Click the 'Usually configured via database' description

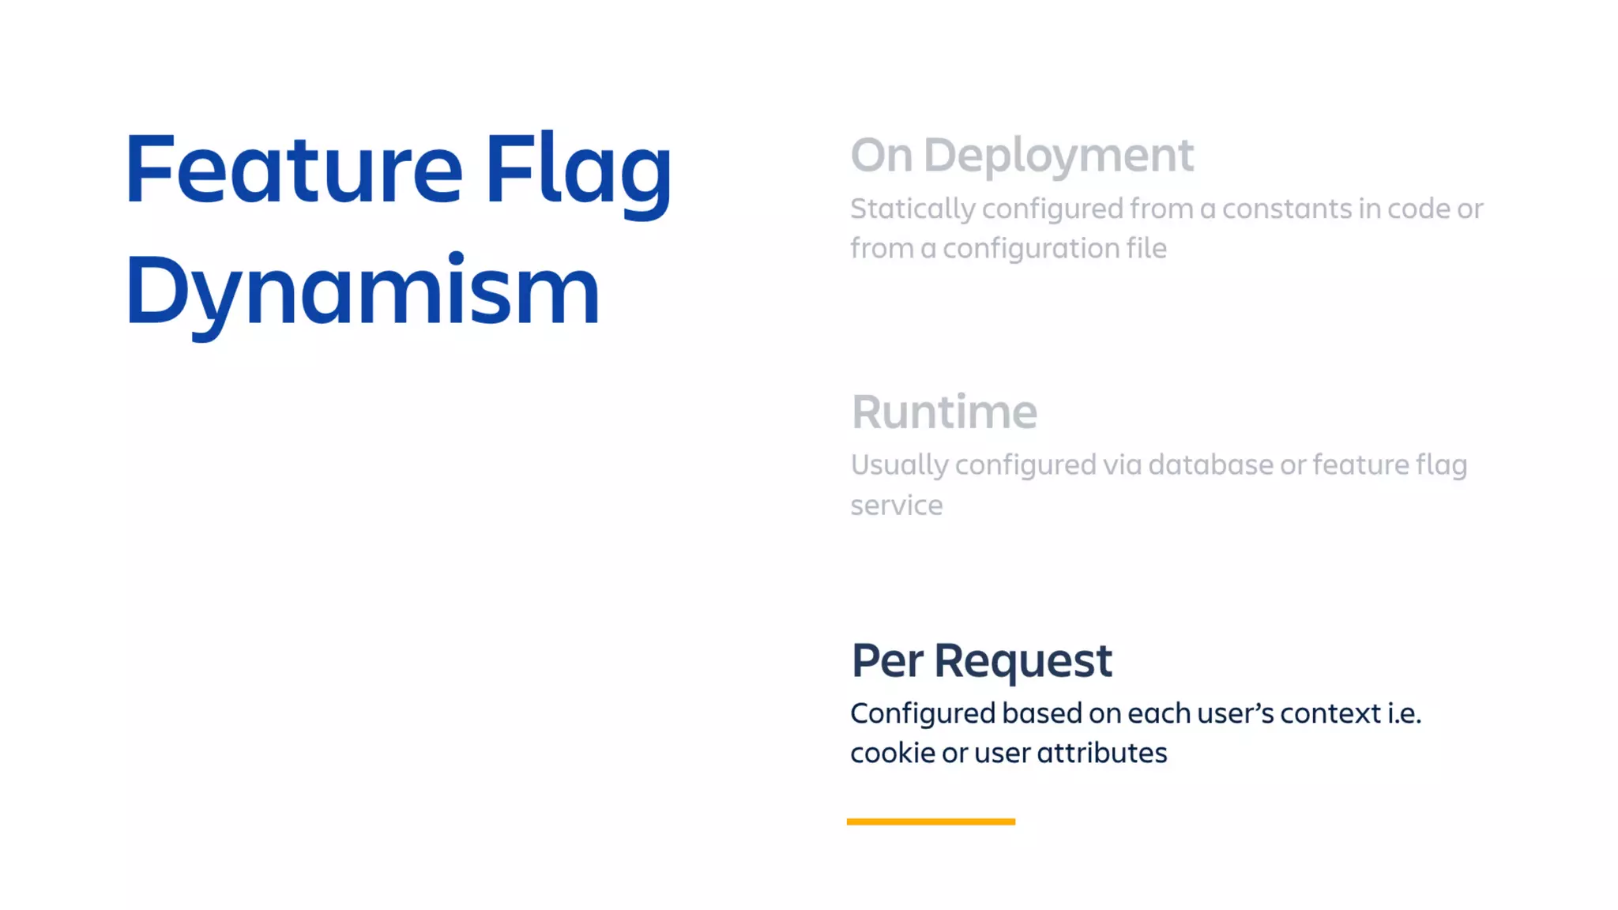(x=1158, y=484)
